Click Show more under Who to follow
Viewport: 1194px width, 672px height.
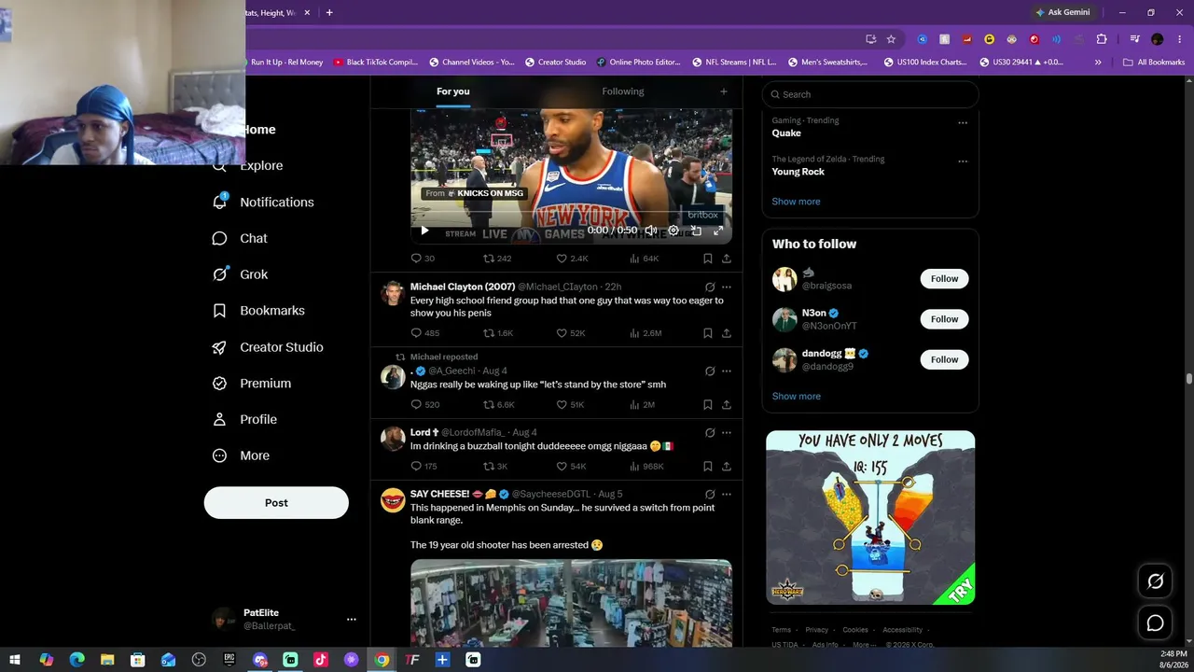pyautogui.click(x=796, y=397)
